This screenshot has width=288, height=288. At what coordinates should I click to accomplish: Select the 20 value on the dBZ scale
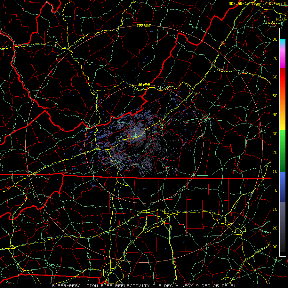[x=275, y=153]
